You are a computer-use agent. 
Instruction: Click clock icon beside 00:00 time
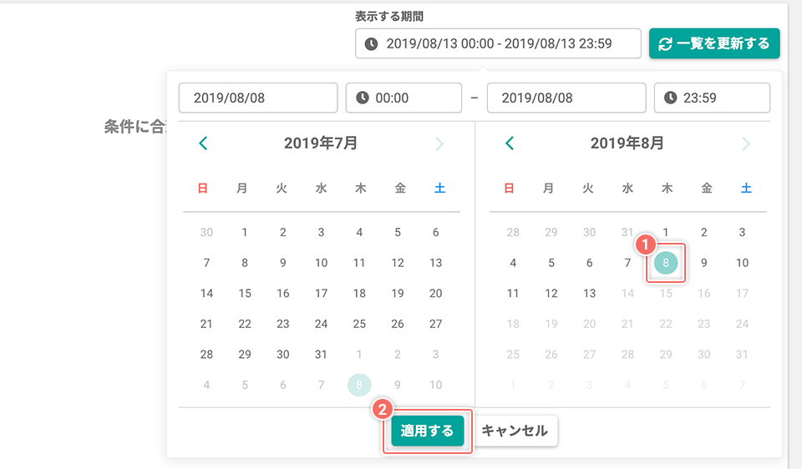363,98
